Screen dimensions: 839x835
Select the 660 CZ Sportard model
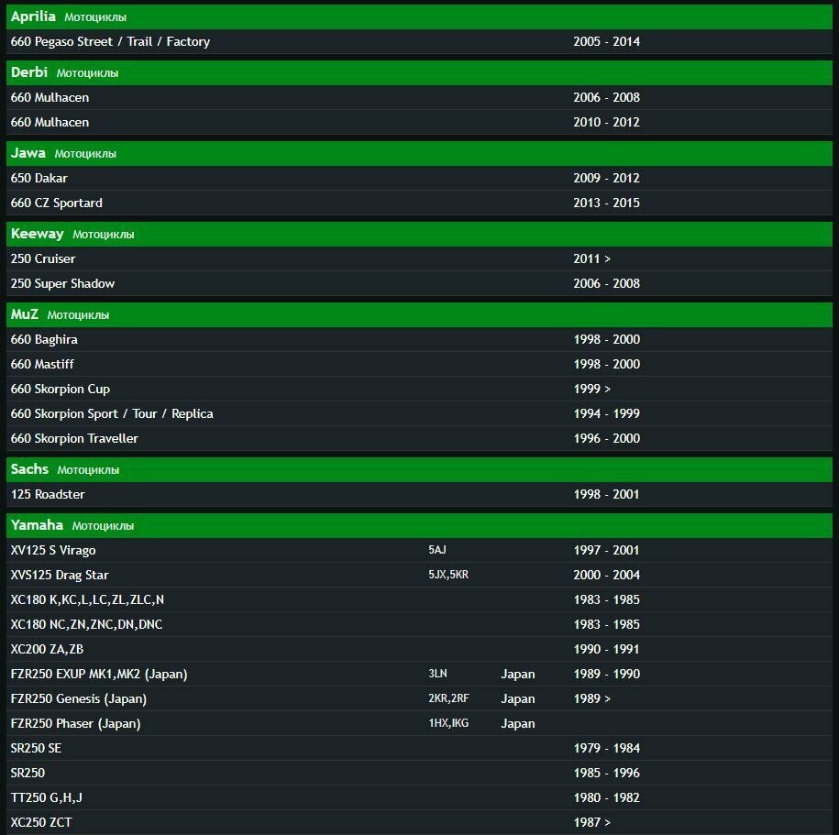[x=56, y=203]
